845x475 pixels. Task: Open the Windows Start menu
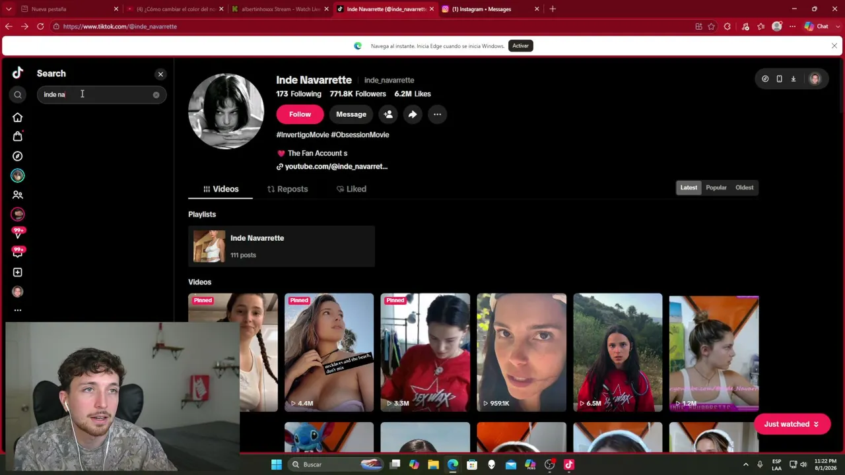(x=277, y=464)
